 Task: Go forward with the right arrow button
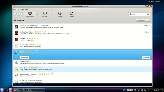point(20,14)
